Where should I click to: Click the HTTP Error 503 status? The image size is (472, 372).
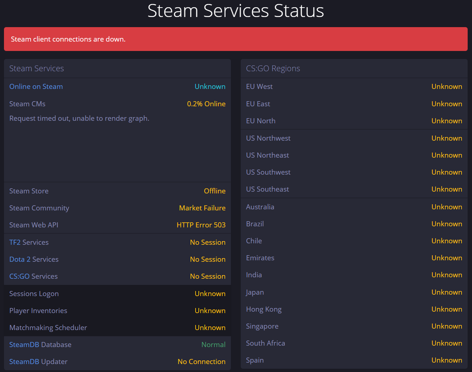click(x=201, y=225)
